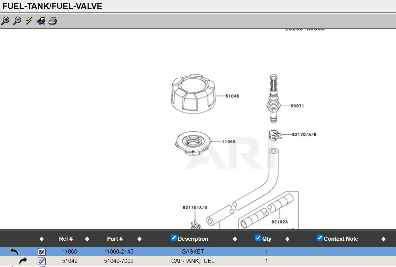Click the curved back arrow on GASKET row
This screenshot has width=396, height=267.
(14, 251)
